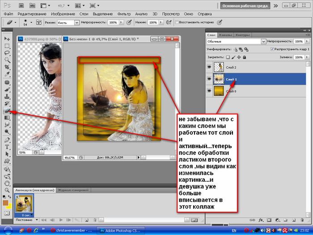Open frame delay 0 сек. dropdown
This screenshot has width=313, height=235.
tap(32, 214)
